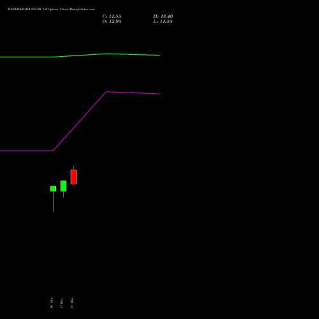Click the 18 Mar date label on the axis
The image size is (319, 319).
click(x=72, y=303)
